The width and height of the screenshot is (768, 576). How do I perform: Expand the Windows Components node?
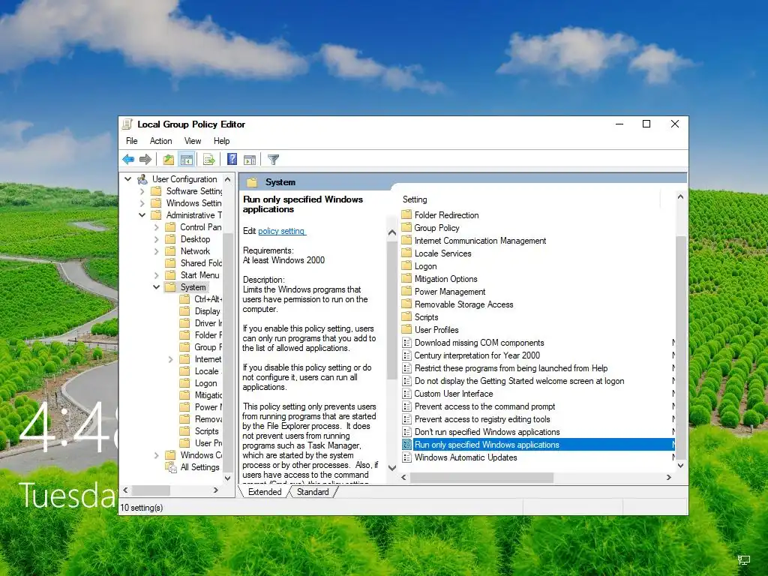coord(156,455)
